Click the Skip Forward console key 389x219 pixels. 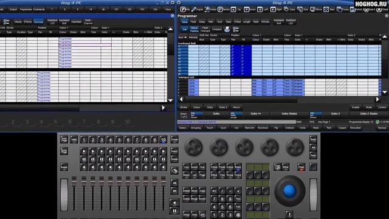click(174, 183)
